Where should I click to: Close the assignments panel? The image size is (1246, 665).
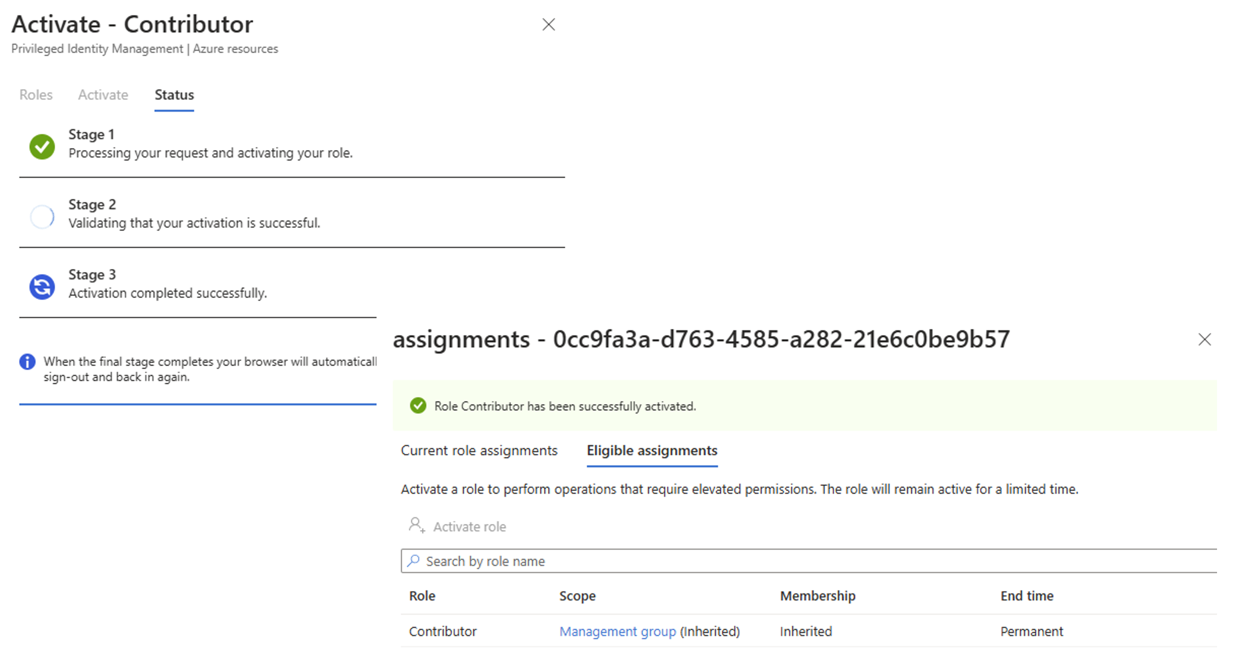pyautogui.click(x=1204, y=339)
